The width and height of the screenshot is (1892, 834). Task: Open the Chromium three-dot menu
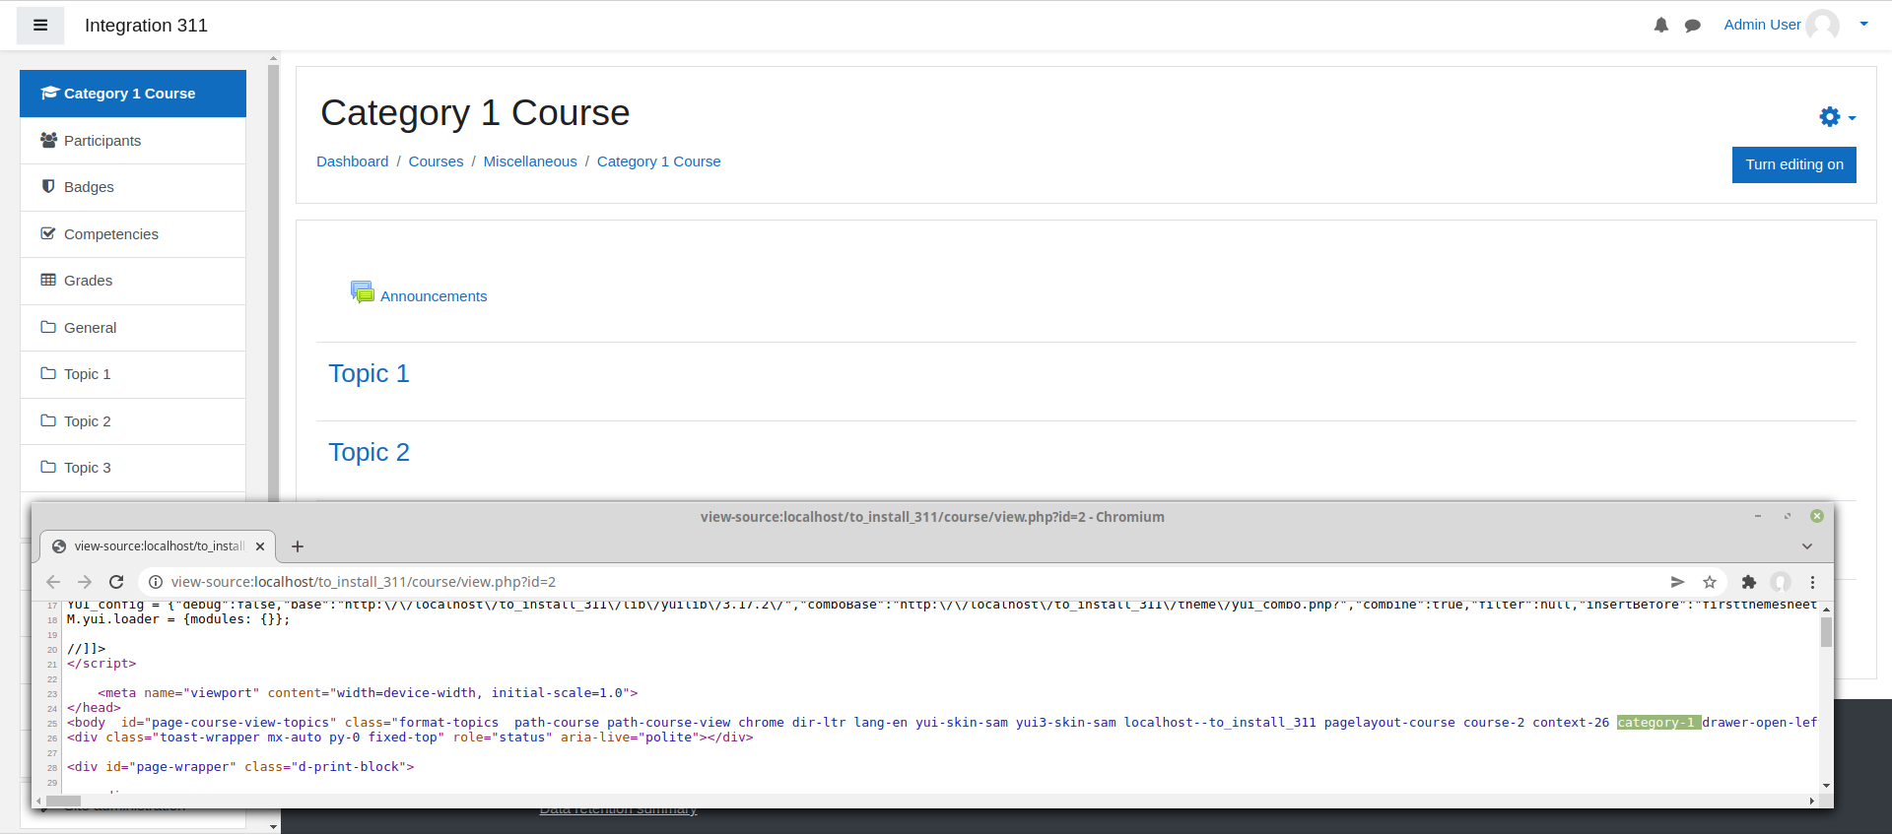click(1812, 582)
